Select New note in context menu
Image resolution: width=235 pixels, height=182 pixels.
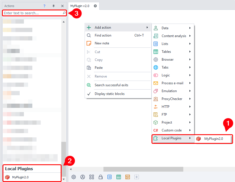102,43
